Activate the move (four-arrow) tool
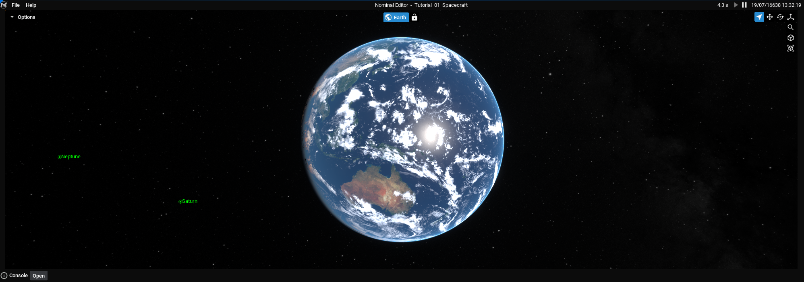Image resolution: width=804 pixels, height=282 pixels. 769,17
